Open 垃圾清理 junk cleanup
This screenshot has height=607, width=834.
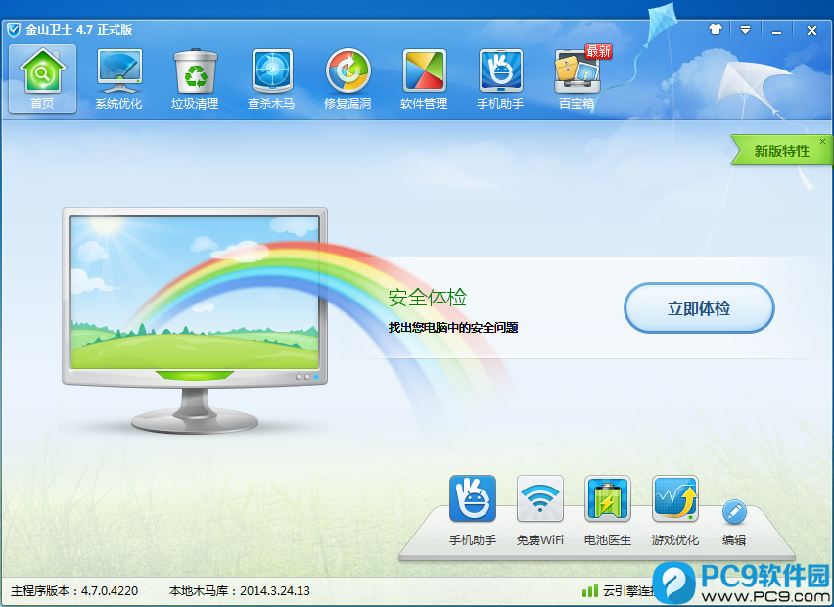click(x=195, y=78)
